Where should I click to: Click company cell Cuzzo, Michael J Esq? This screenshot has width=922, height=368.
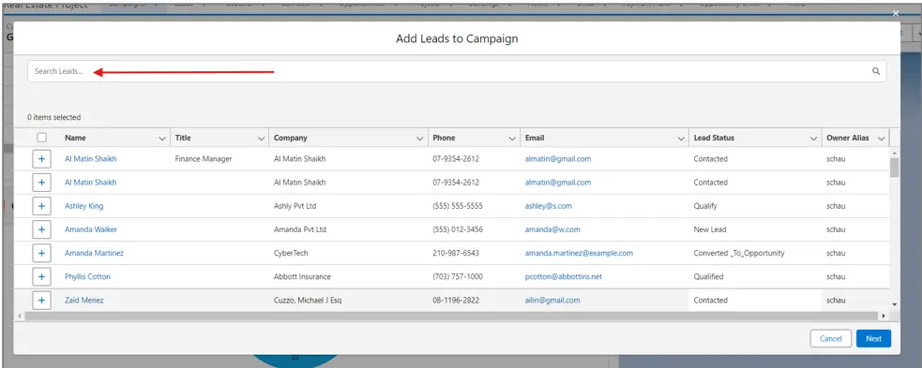[x=309, y=300]
